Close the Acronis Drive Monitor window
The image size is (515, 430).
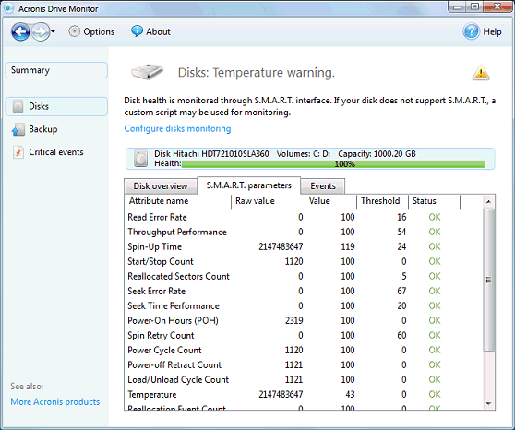click(x=497, y=6)
